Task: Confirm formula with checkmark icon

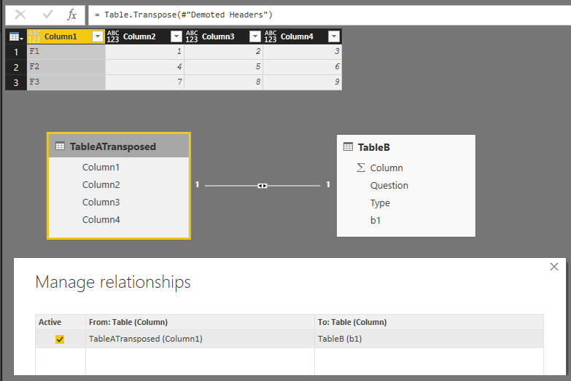Action: tap(47, 15)
